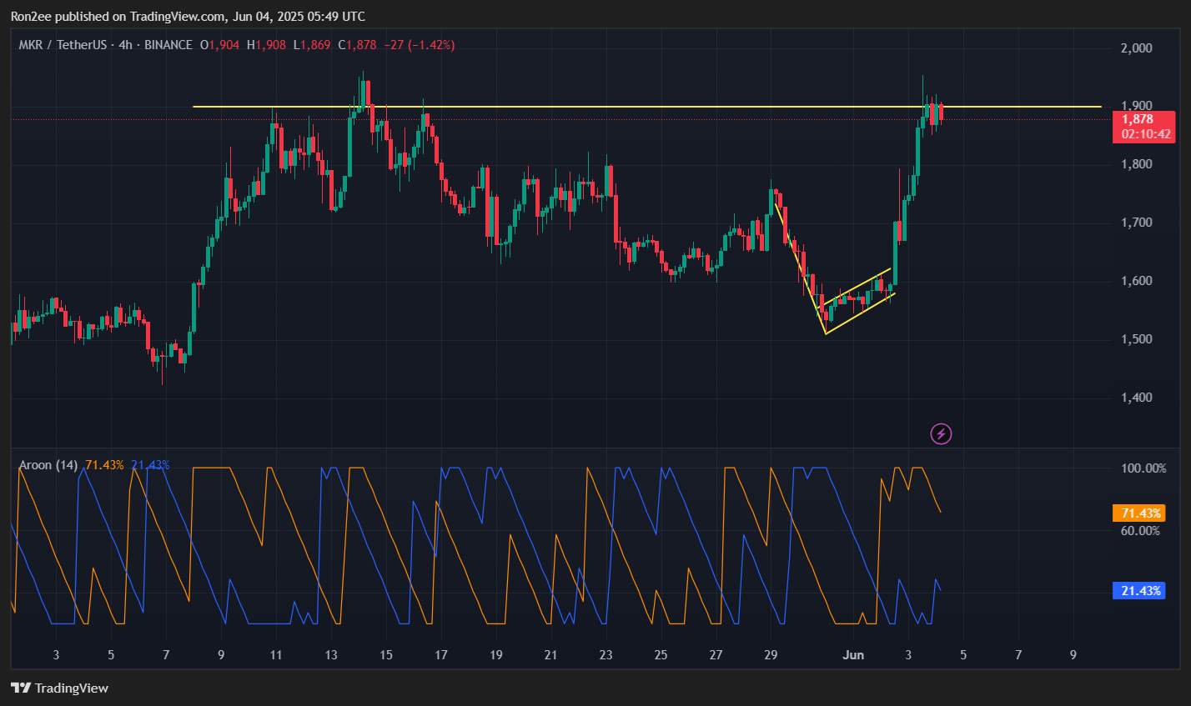Screen dimensions: 1191x706
Task: Click the orange 71.43% Aroon value badge
Action: pyautogui.click(x=1138, y=513)
